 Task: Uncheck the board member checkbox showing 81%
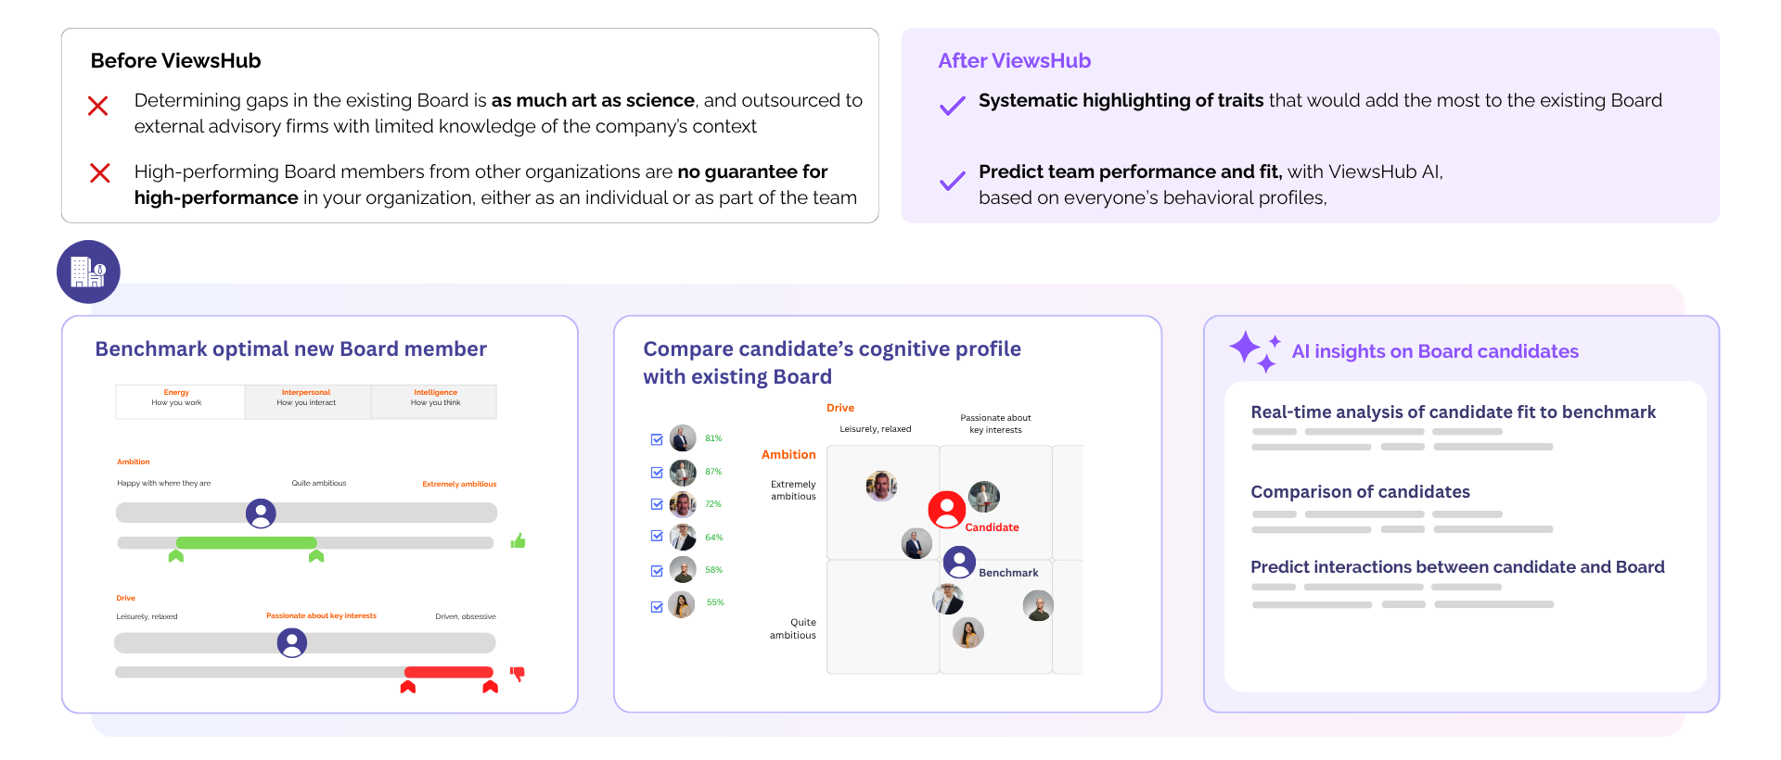click(x=657, y=439)
